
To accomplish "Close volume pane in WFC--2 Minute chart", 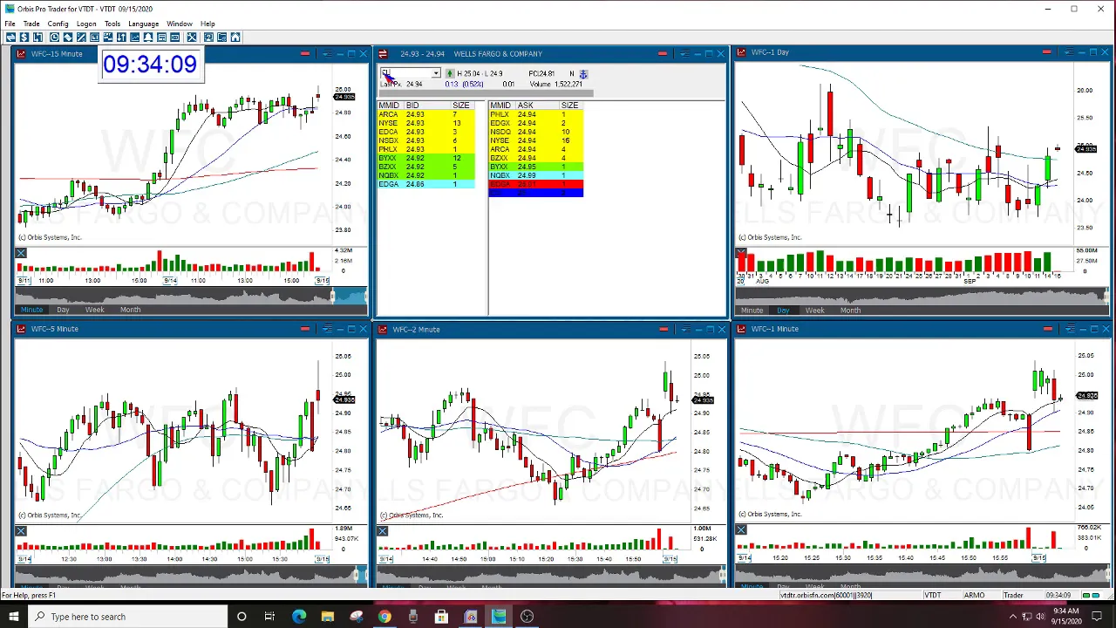I will click(382, 531).
